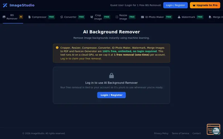
Task: Click the FREE badge beside Converter
Action: (81, 17)
